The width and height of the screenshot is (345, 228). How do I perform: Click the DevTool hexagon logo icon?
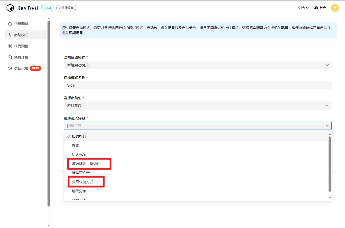[10, 8]
